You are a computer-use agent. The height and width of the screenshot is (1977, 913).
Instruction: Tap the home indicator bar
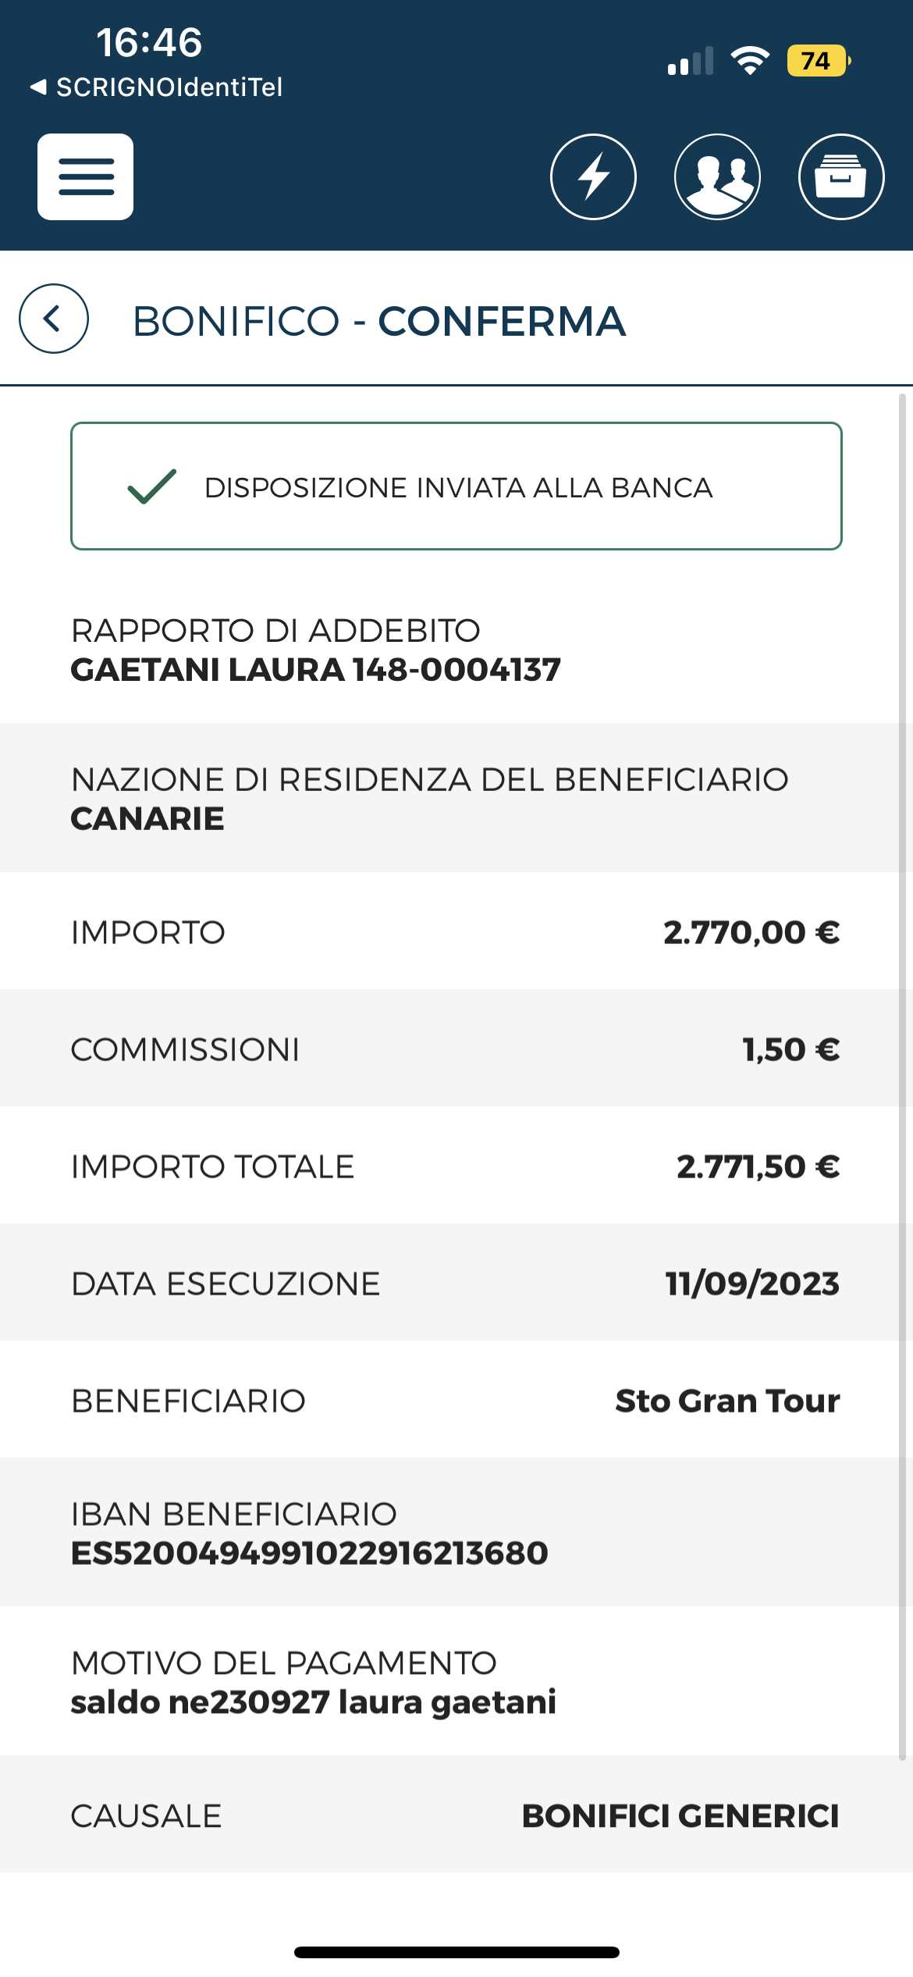pyautogui.click(x=456, y=1952)
